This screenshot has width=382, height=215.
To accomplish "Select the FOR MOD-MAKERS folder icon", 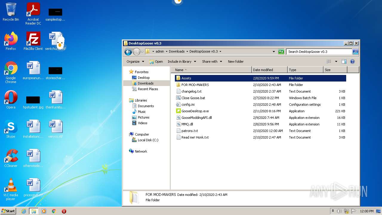I will (x=178, y=85).
